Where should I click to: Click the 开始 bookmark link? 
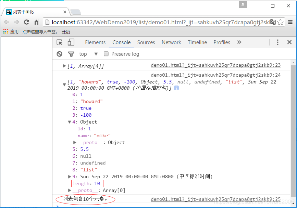pyautogui.click(x=66, y=31)
